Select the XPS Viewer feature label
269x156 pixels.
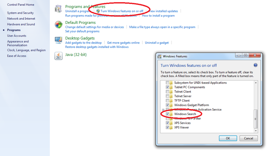182,127
